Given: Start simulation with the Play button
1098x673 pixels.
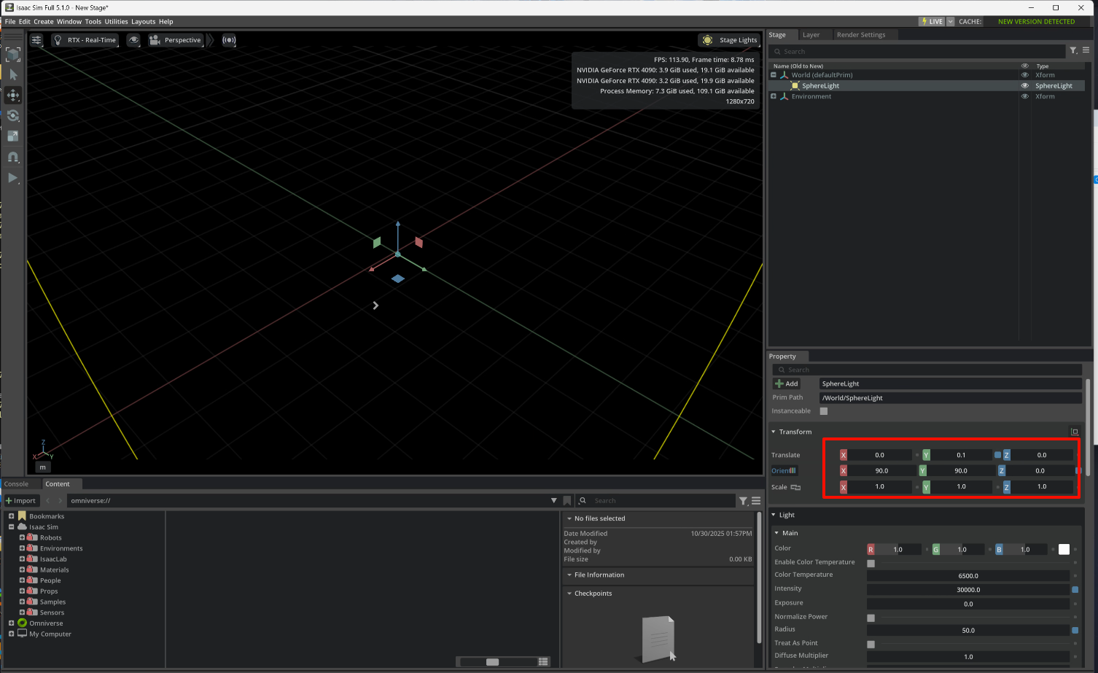Looking at the screenshot, I should (13, 178).
